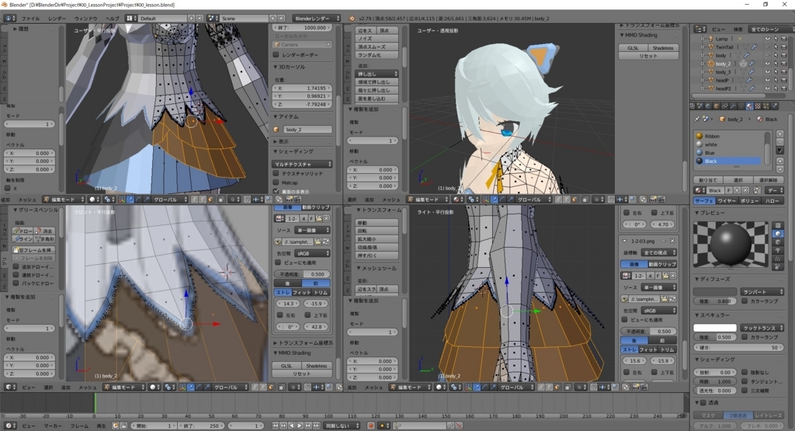This screenshot has height=431, width=795.
Task: Switch to the ハロー halo material tab
Action: point(772,201)
